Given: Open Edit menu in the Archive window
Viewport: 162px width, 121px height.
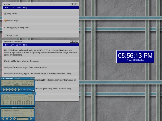Looking at the screenshot, I should tap(12, 7).
